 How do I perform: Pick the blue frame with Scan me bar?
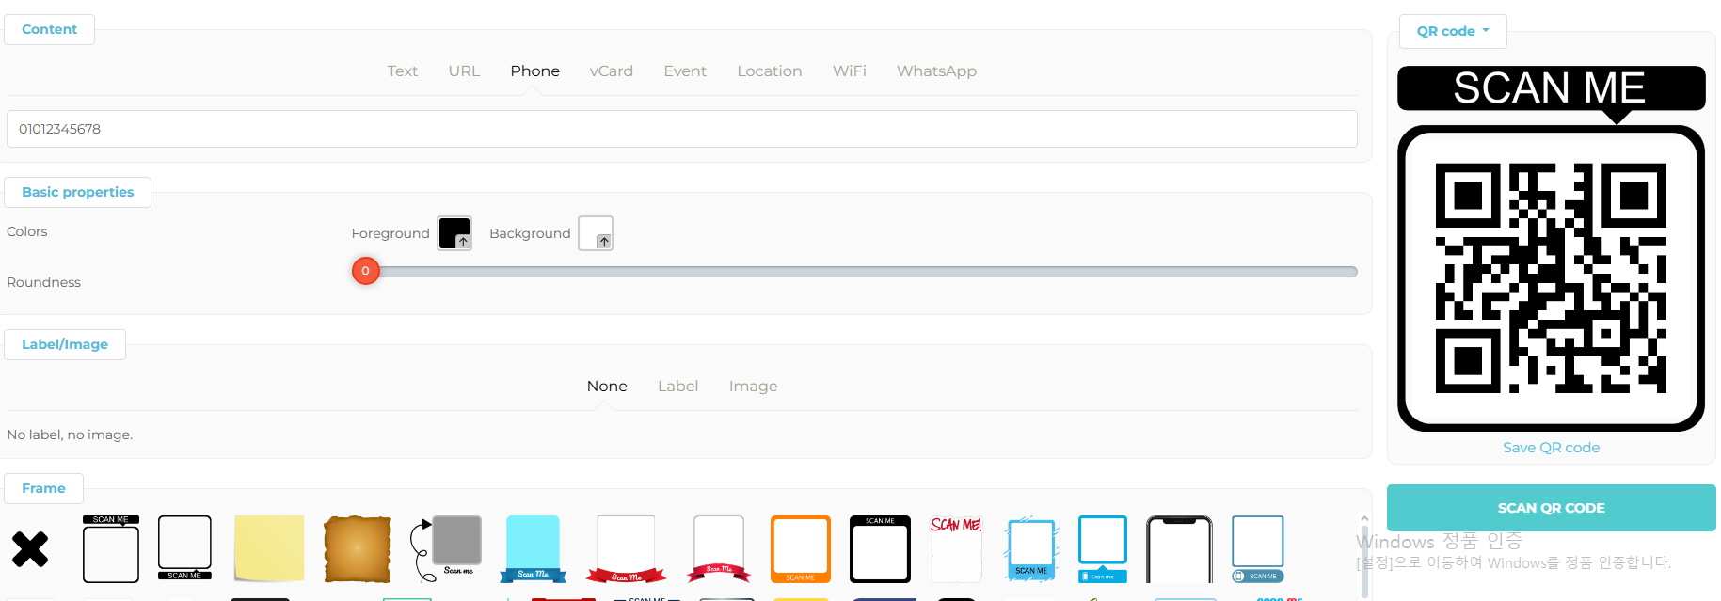[x=1103, y=549]
